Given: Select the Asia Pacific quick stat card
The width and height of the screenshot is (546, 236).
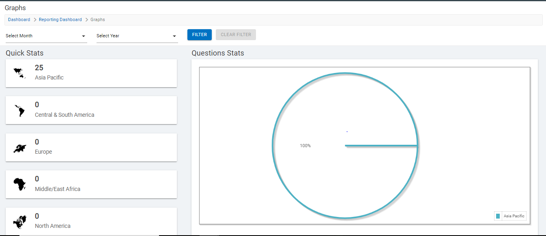Looking at the screenshot, I should [91, 73].
